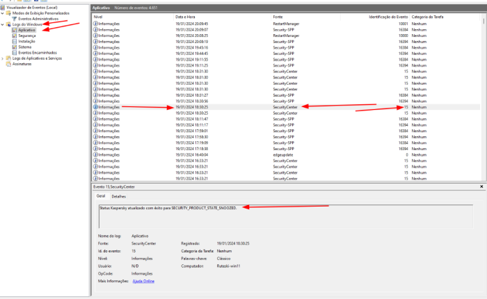Click the Clássico keyword value
Screen dimensions: 487x299
[x=223, y=259]
